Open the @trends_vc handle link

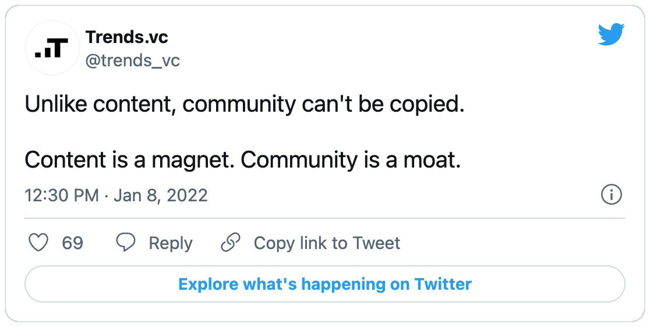[x=133, y=61]
